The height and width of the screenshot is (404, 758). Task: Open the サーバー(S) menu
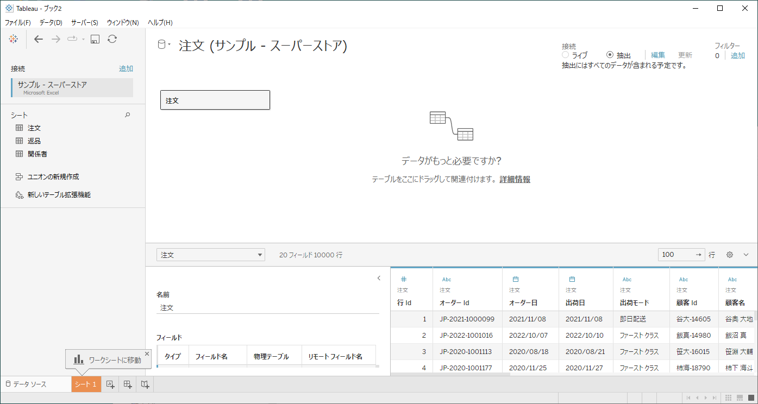[x=85, y=22]
